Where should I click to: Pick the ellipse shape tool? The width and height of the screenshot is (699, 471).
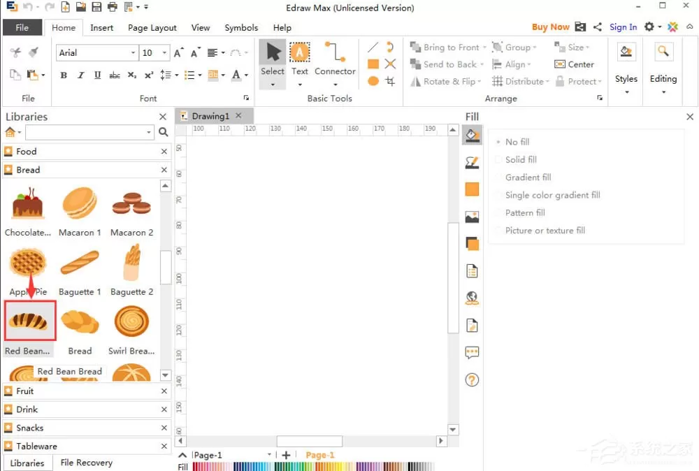[373, 81]
